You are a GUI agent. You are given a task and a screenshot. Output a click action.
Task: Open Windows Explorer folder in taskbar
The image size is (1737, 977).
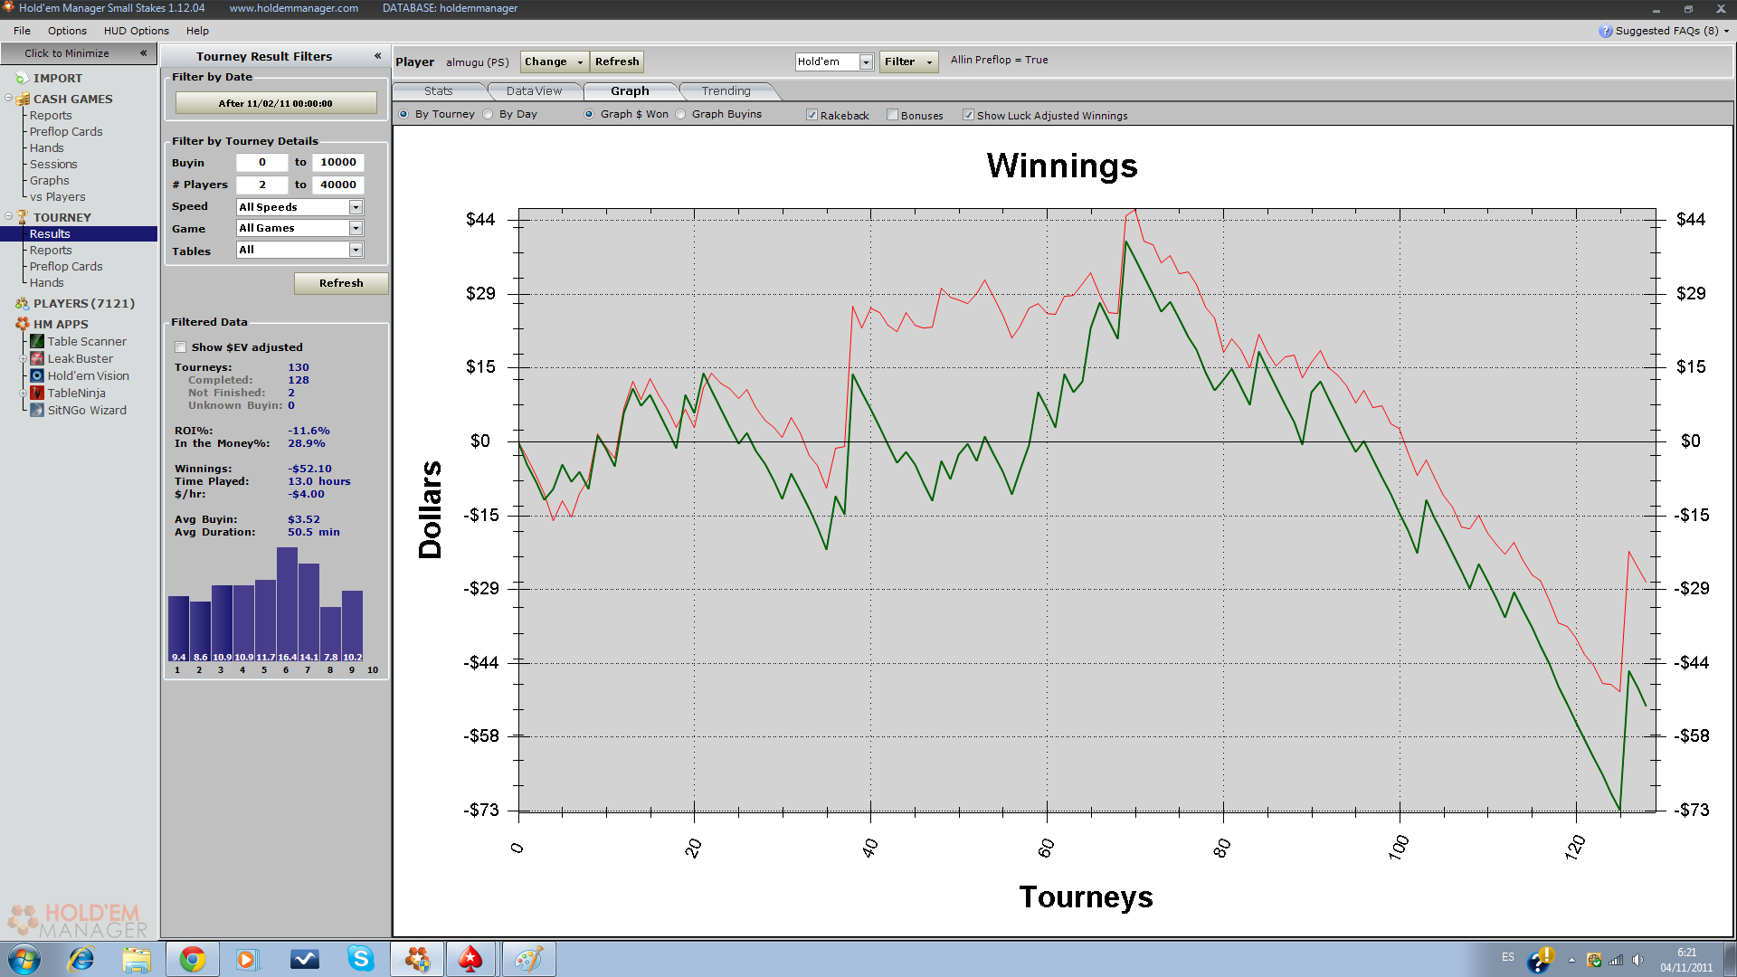point(137,959)
